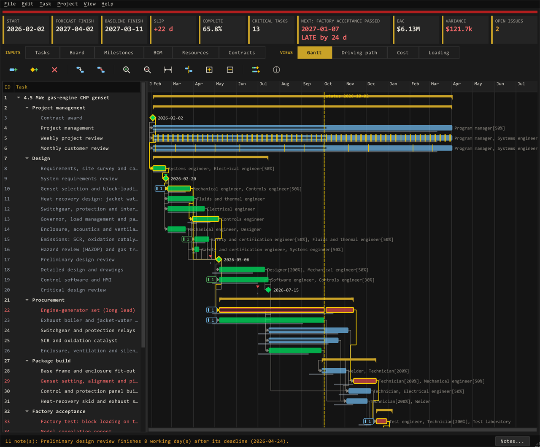The image size is (540, 447).
Task: Link tasks with the dependency icon
Action: pos(80,70)
